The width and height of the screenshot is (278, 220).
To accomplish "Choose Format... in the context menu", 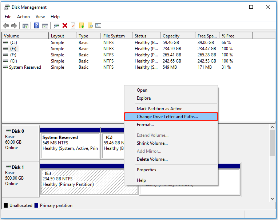I will pos(171,125).
